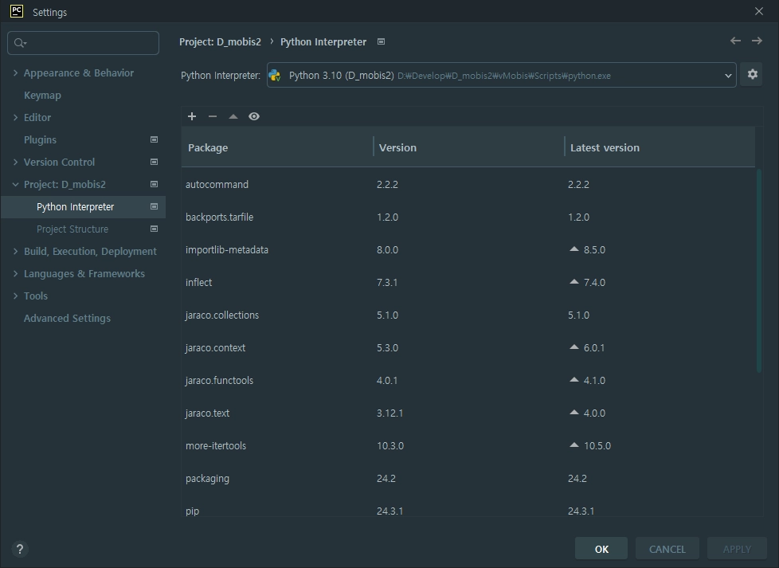Click the upgrade arrow for inflect
Viewport: 779px width, 568px height.
[573, 282]
